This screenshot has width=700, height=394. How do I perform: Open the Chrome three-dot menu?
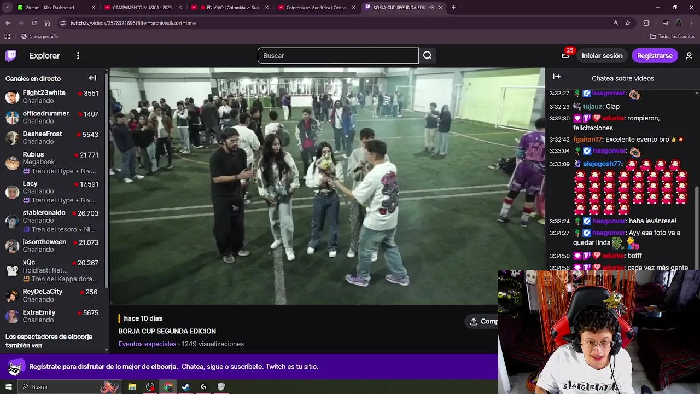692,23
